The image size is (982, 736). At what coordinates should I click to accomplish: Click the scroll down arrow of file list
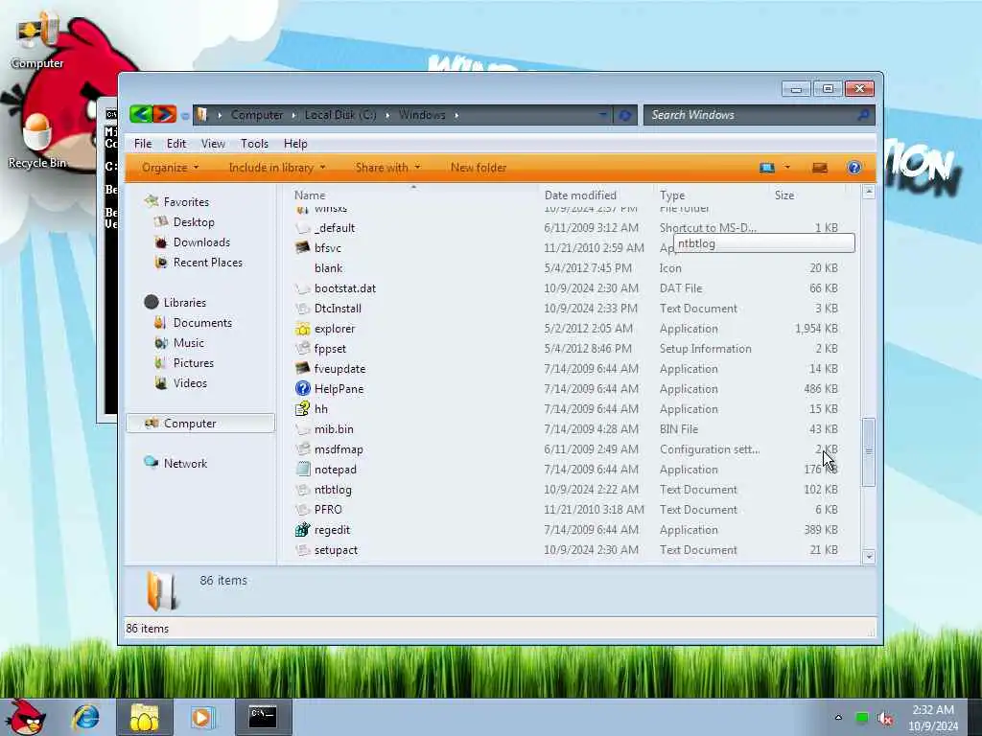click(x=868, y=557)
